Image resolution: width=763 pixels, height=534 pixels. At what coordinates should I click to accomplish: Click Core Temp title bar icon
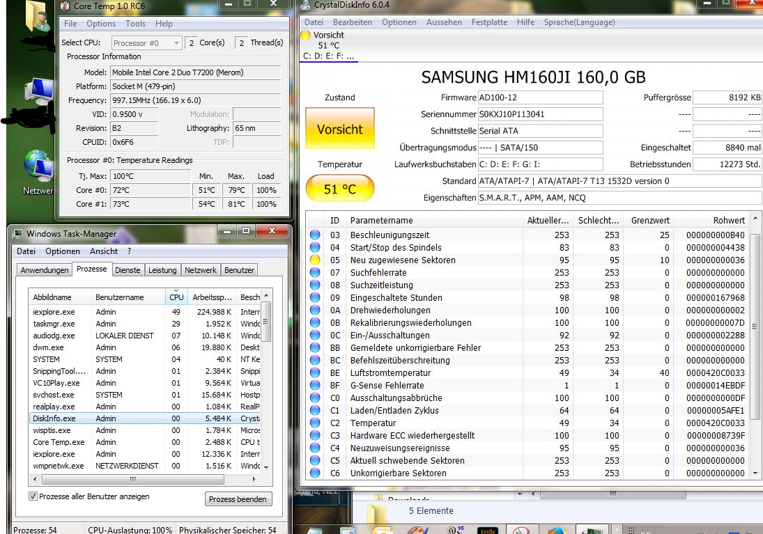tap(65, 6)
